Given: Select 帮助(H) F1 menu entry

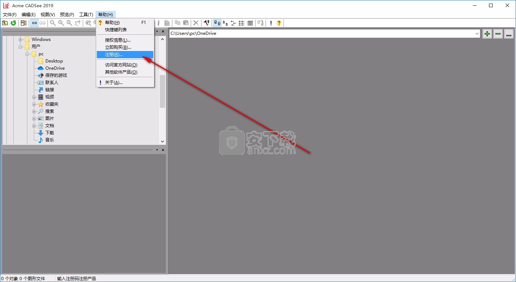Looking at the screenshot, I should (125, 23).
